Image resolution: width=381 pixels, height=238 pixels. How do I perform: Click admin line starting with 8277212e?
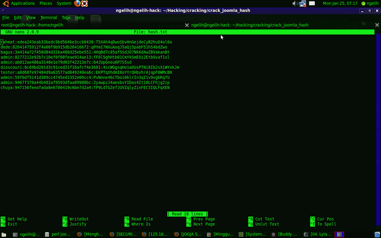(x=85, y=57)
